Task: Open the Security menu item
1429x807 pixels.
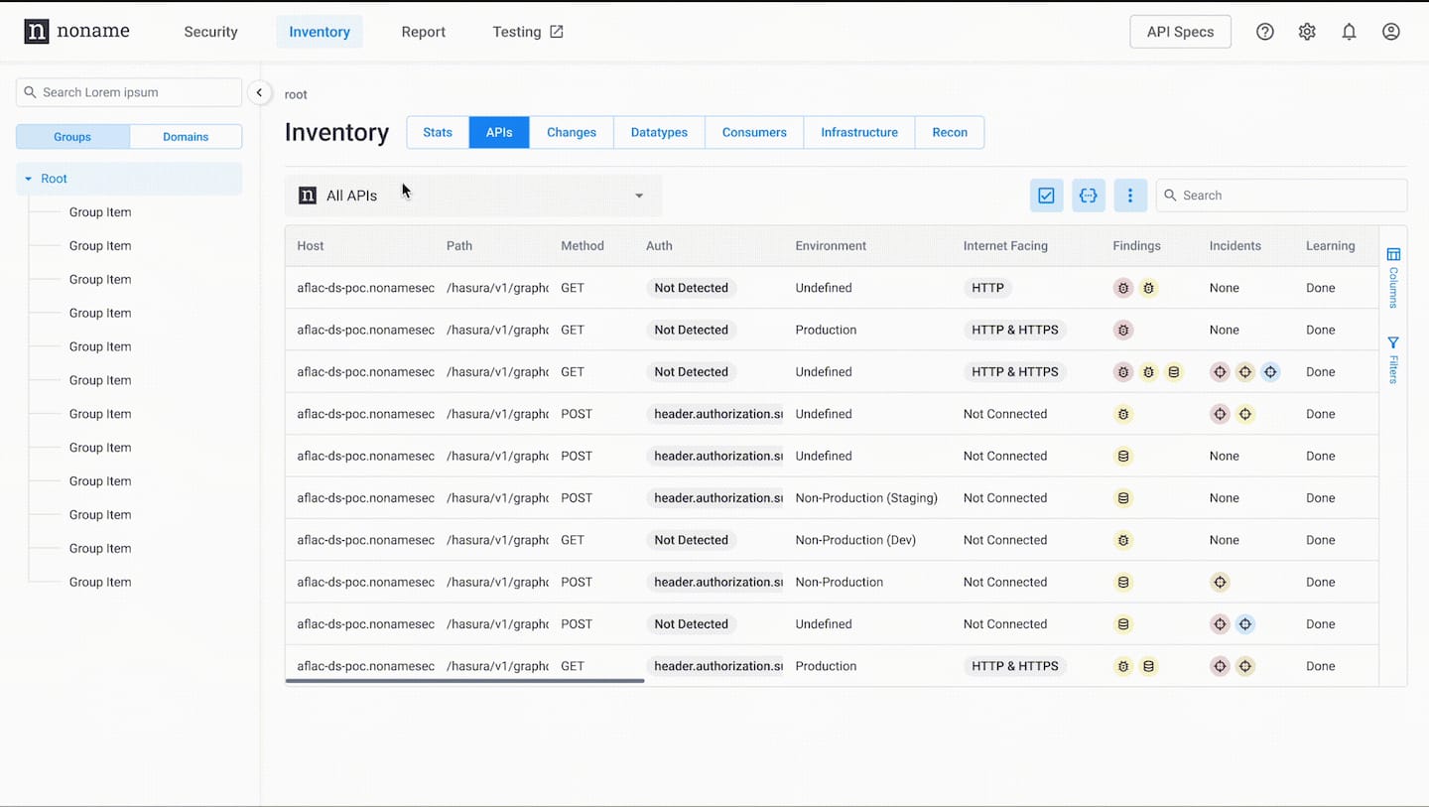Action: [x=210, y=32]
